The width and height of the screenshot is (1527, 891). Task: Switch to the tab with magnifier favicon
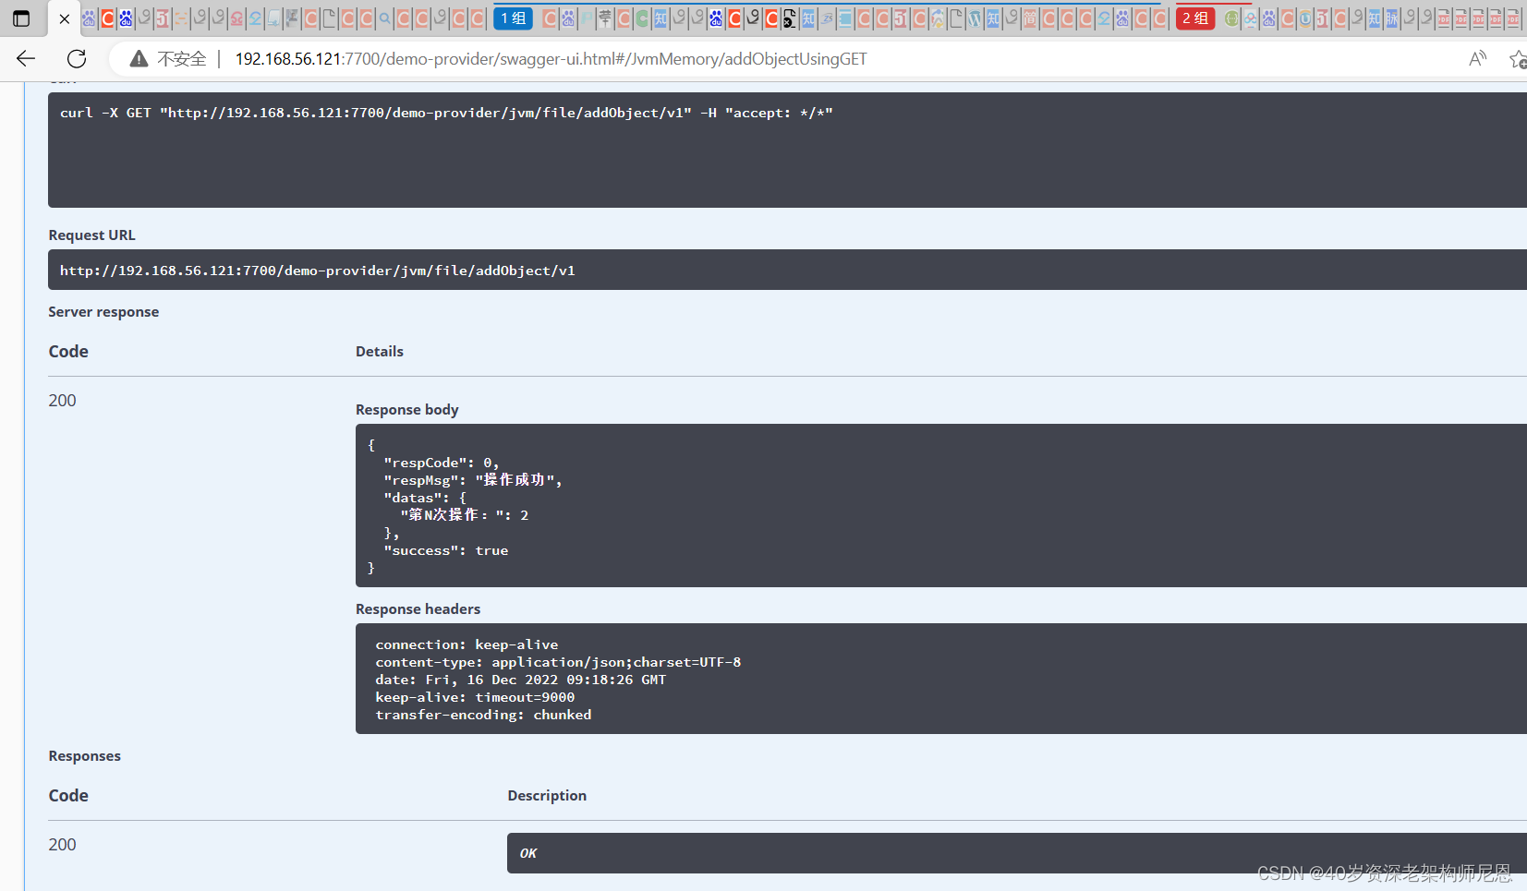(x=384, y=18)
